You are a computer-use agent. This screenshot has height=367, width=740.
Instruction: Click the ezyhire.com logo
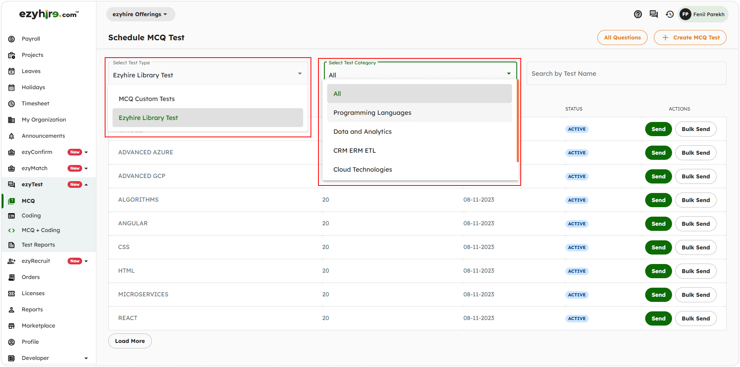tap(49, 15)
